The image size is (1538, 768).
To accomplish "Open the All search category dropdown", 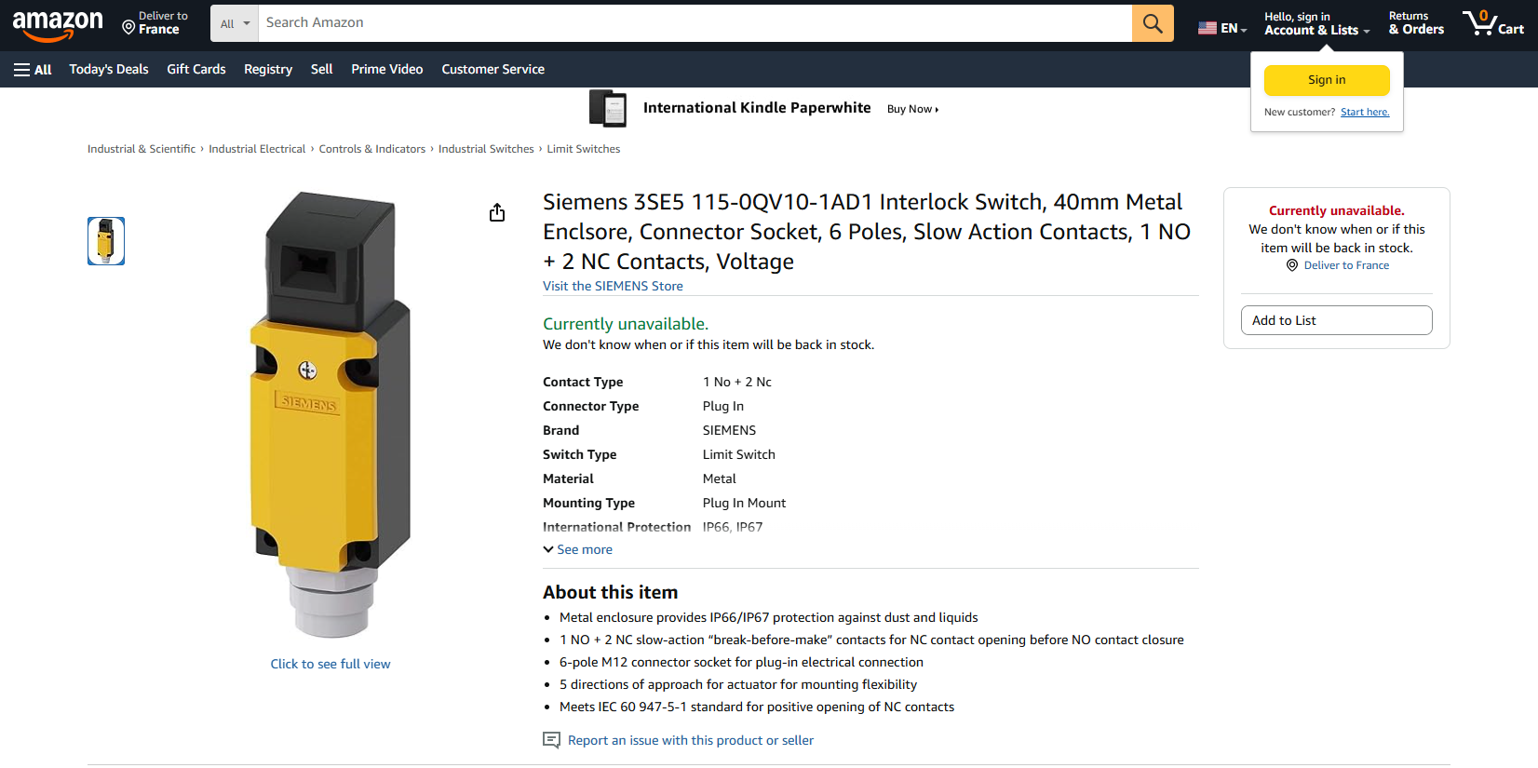I will point(235,24).
